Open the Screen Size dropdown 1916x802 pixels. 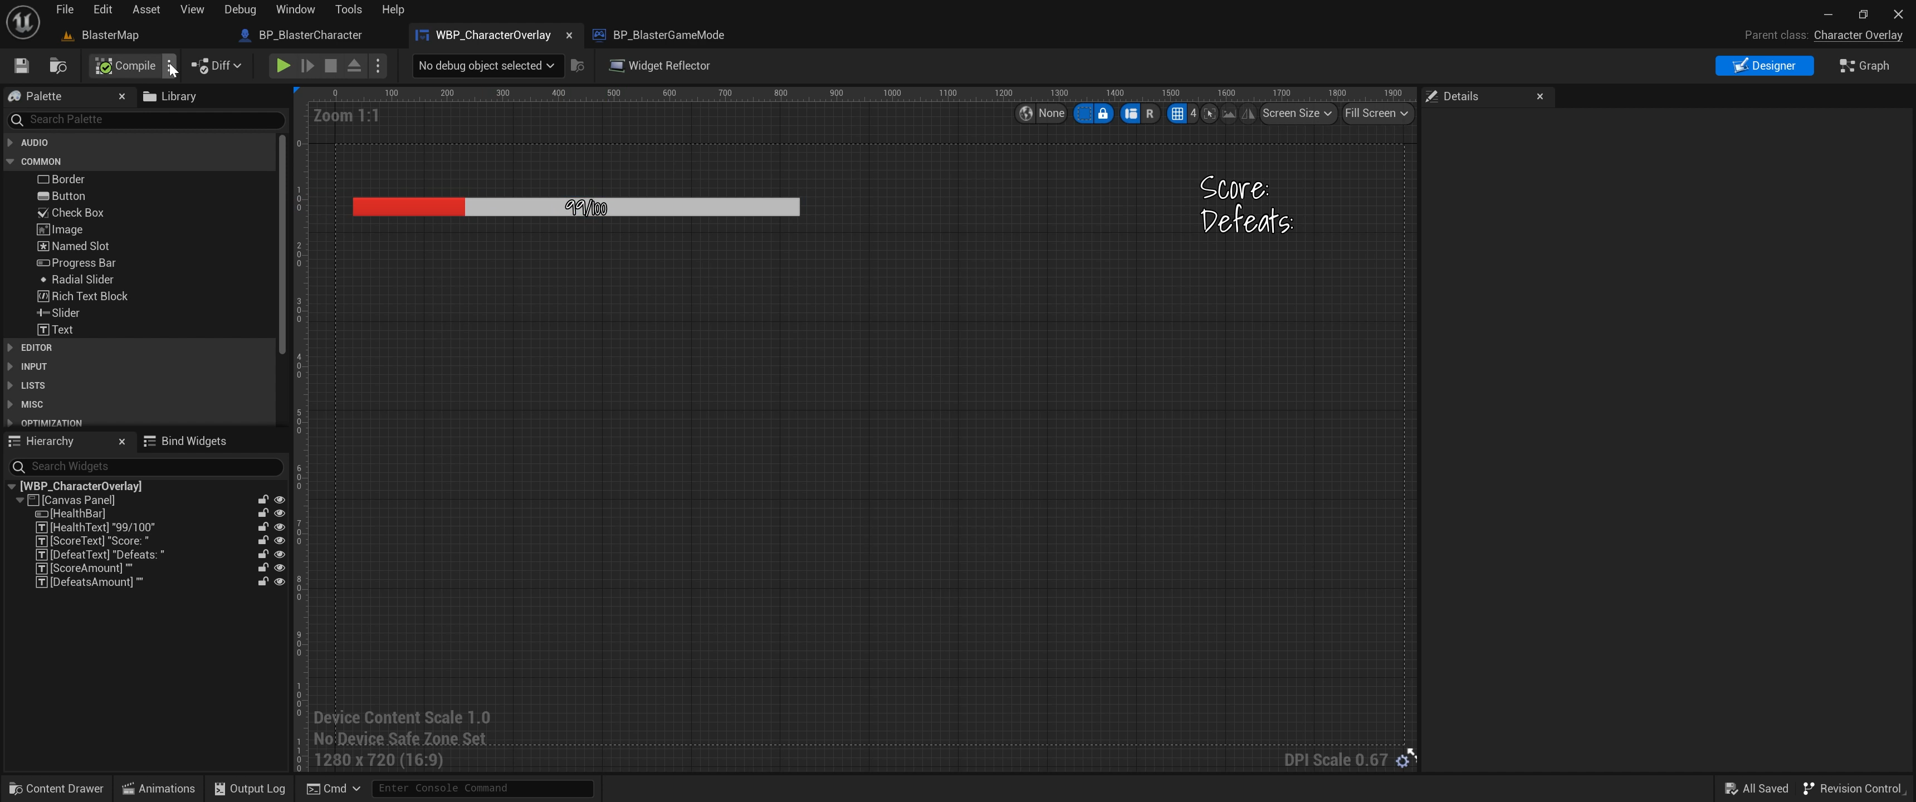click(x=1297, y=113)
